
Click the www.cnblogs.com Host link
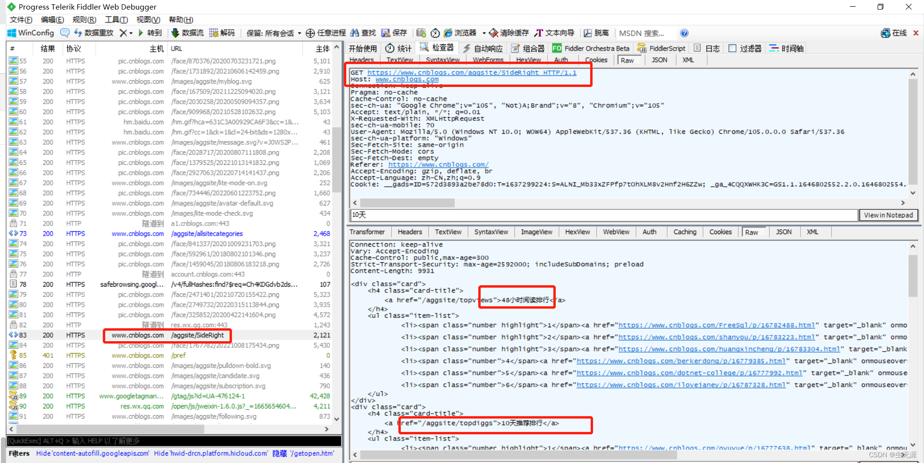tap(407, 79)
